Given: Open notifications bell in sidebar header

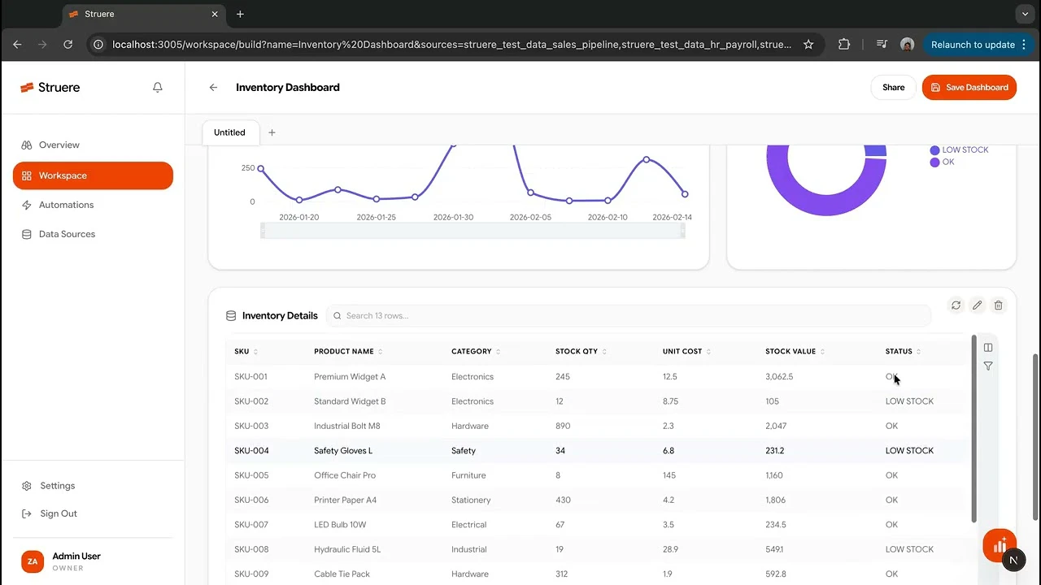Looking at the screenshot, I should (158, 87).
